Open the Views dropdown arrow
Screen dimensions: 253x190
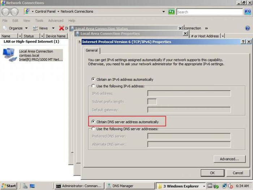click(53, 28)
